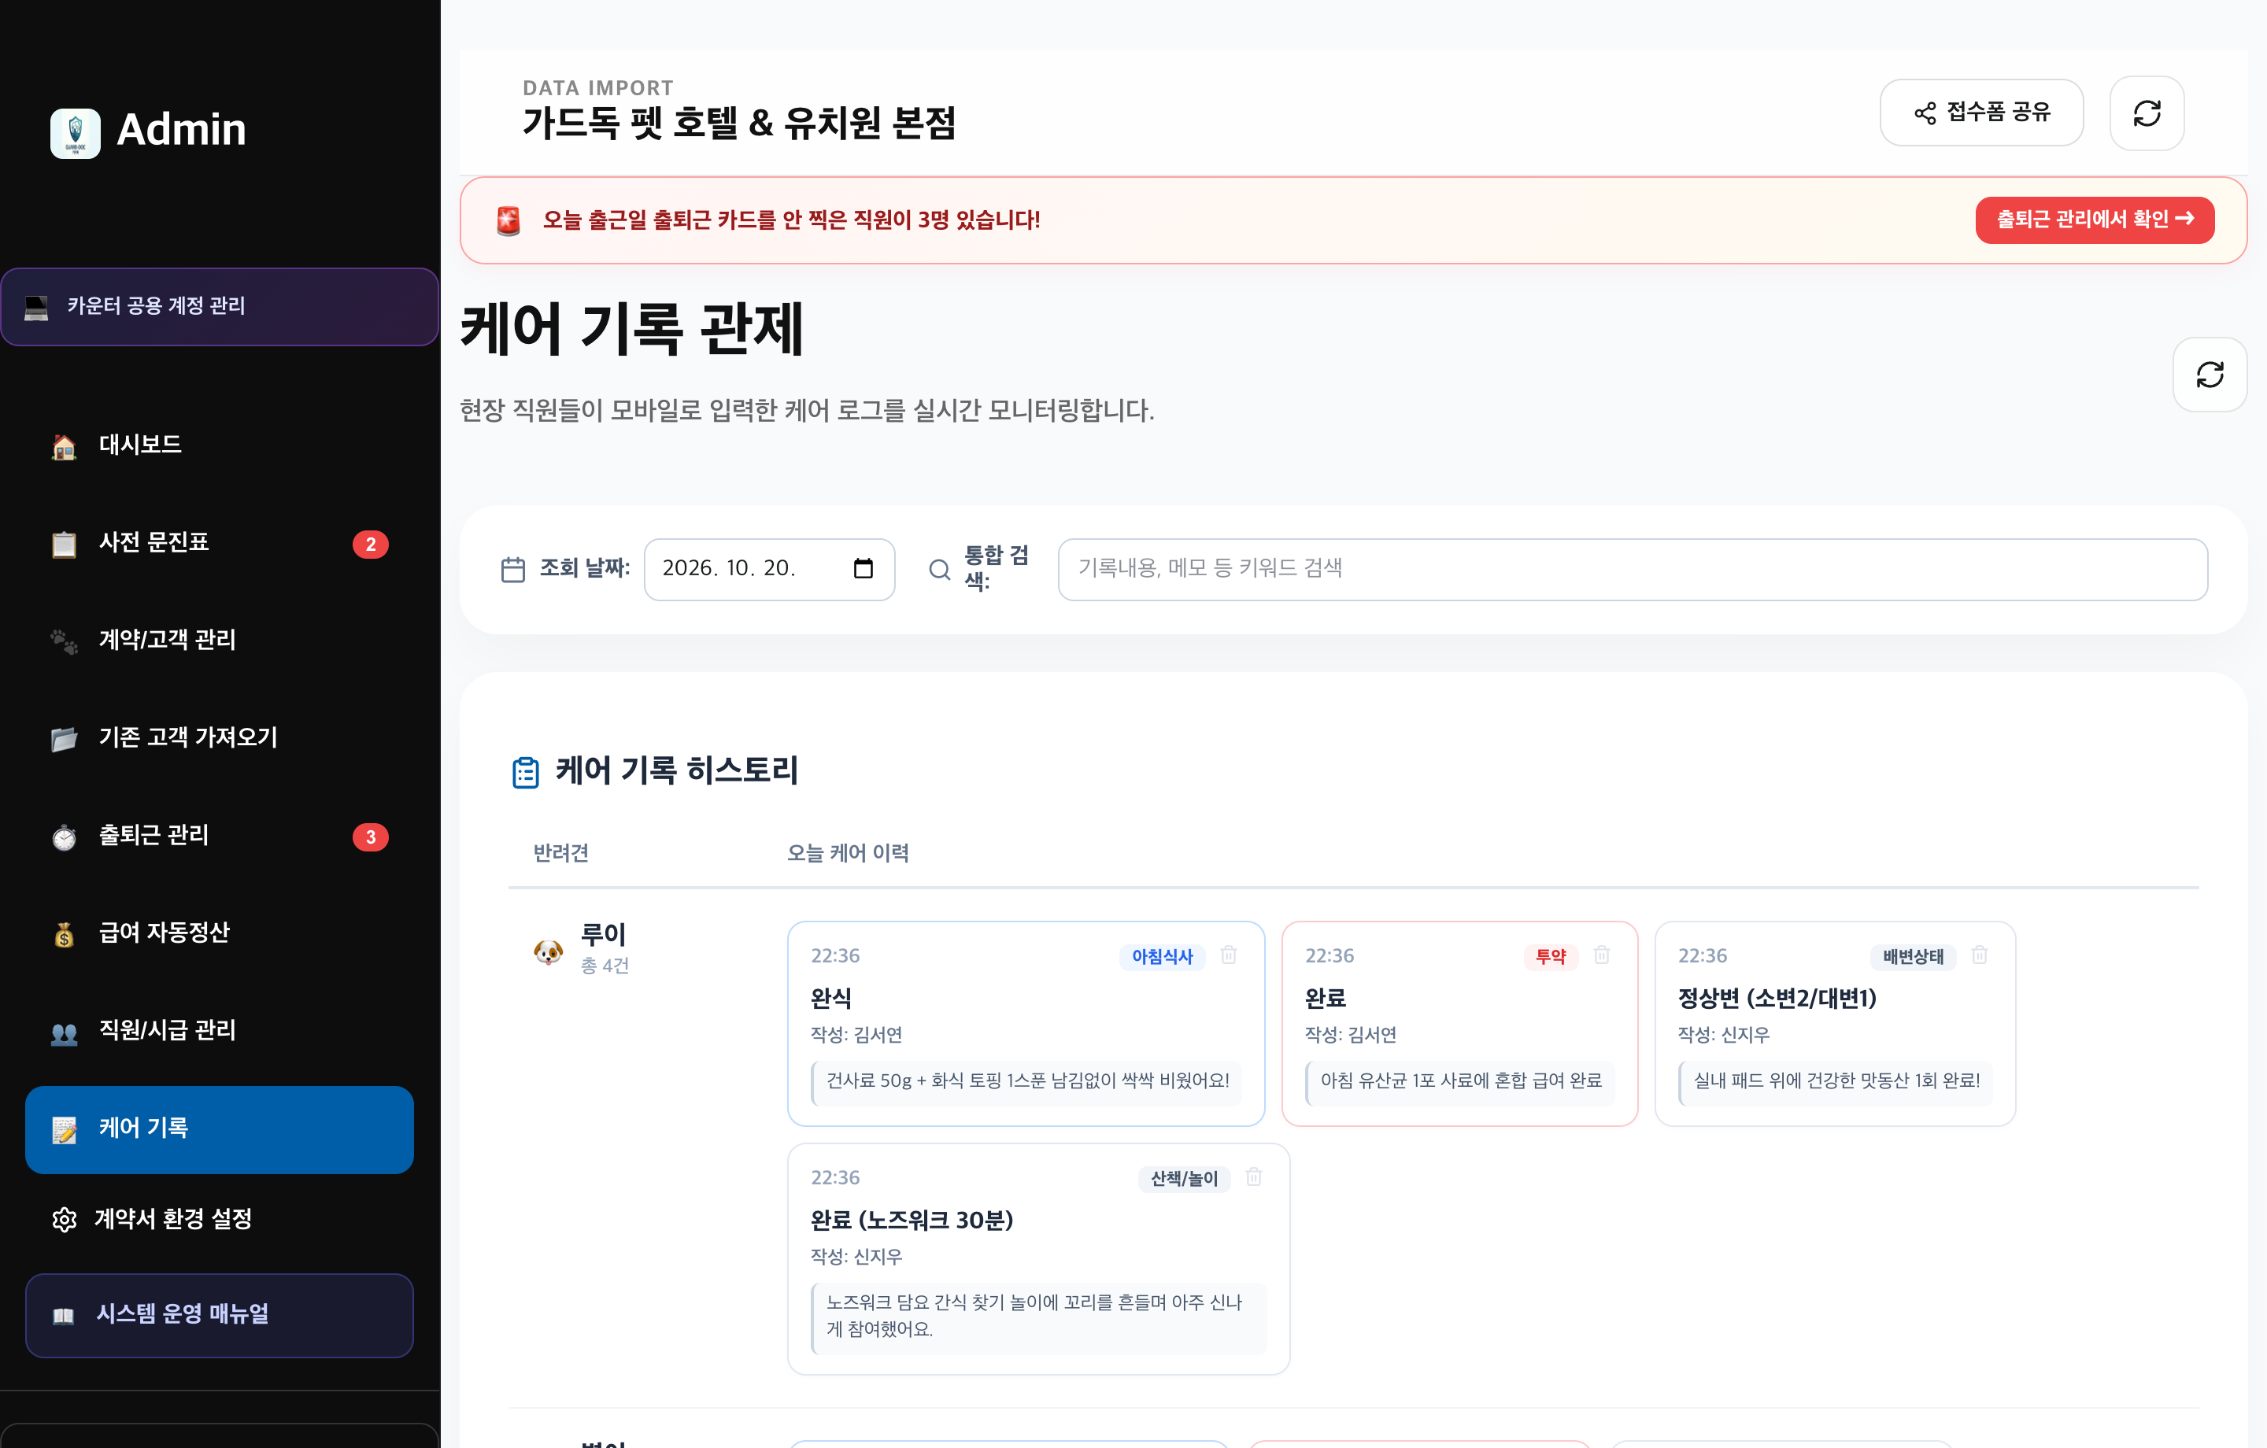Click 완료 (노즈워크 30분) record title
The width and height of the screenshot is (2267, 1448).
coord(912,1220)
